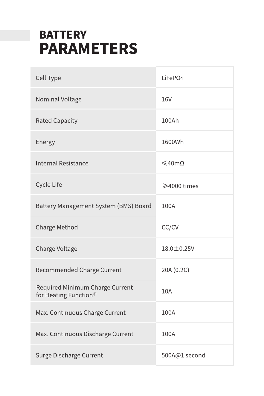Select the Nominal Voltage label
Screen dimensions: 264x396
pos(59,99)
